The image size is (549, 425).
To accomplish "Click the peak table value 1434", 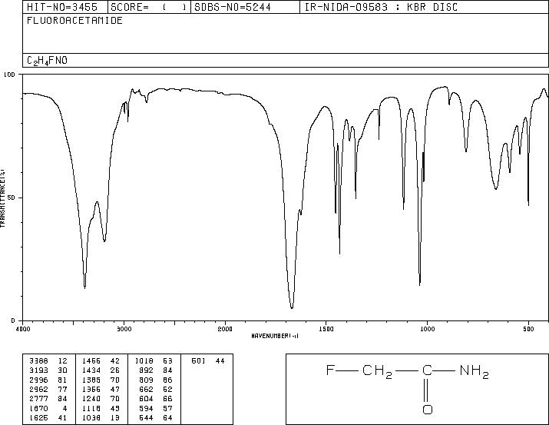I will click(91, 370).
